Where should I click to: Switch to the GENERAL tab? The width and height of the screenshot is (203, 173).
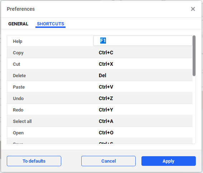click(x=18, y=24)
